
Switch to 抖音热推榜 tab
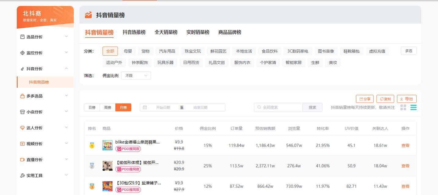pos(134,32)
